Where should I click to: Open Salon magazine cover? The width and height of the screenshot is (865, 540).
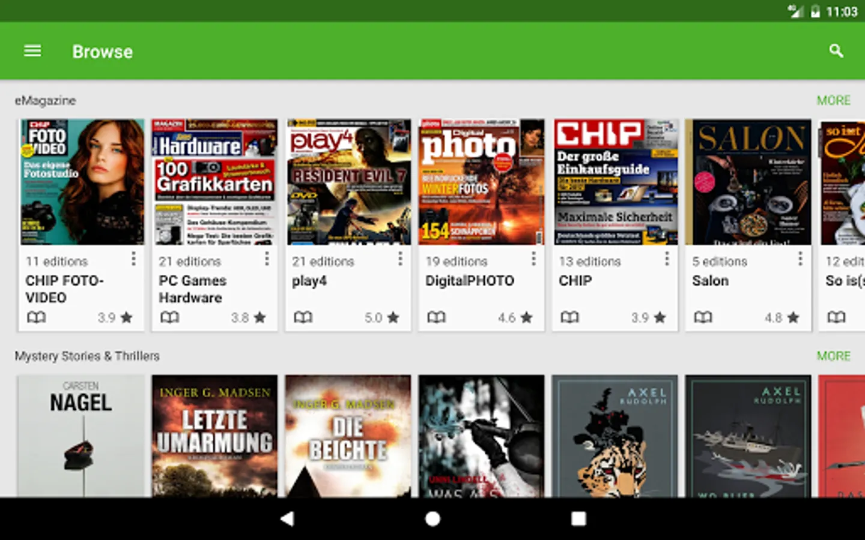(x=748, y=182)
